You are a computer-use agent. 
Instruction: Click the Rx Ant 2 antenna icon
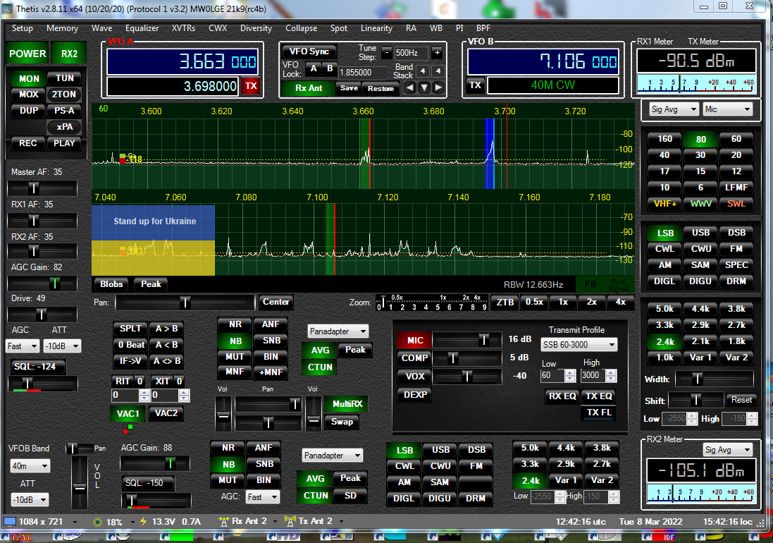[x=224, y=521]
